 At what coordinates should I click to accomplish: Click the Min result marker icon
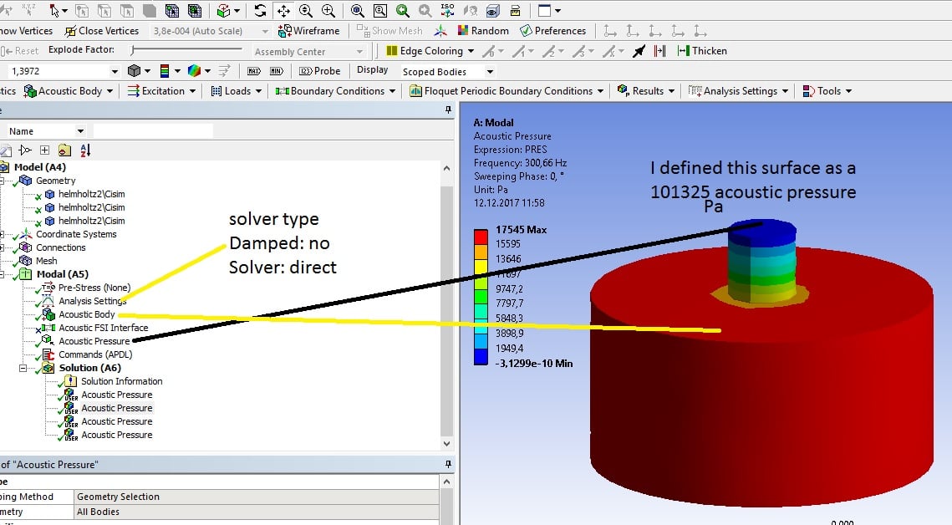275,71
